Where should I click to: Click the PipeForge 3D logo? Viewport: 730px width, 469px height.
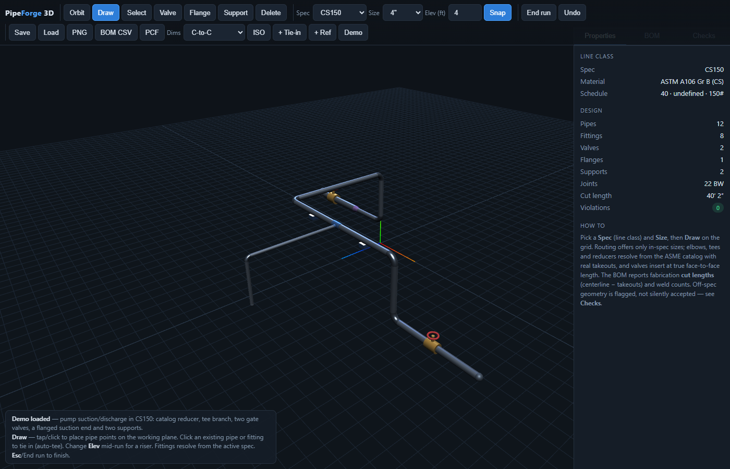point(30,13)
